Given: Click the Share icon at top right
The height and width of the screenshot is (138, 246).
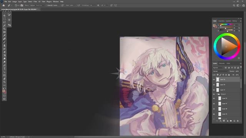Looking at the screenshot, I should (243, 5).
